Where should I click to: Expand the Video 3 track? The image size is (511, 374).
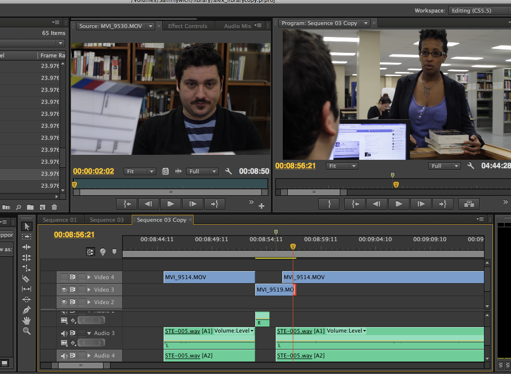pos(89,290)
